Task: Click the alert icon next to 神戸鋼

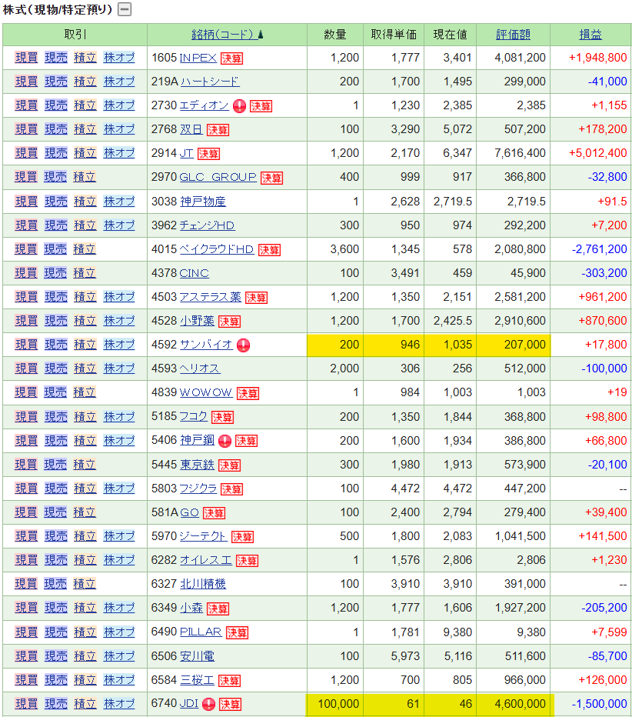Action: [x=225, y=441]
